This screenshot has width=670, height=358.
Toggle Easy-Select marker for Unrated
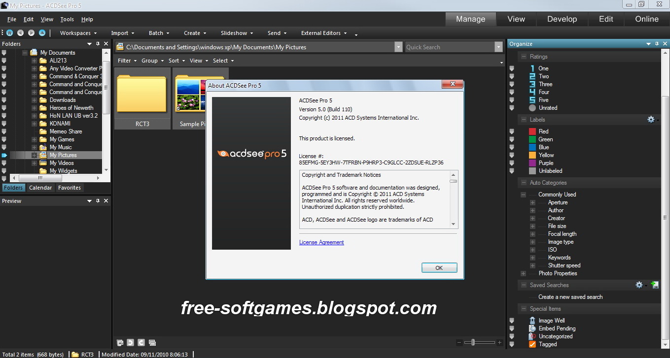click(x=512, y=108)
